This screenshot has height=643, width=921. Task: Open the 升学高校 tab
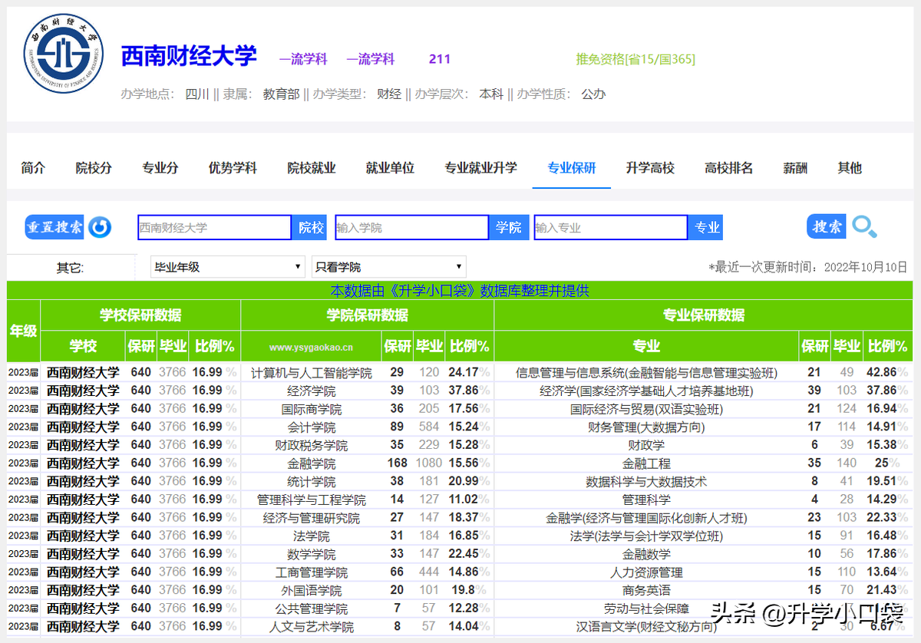pyautogui.click(x=650, y=168)
